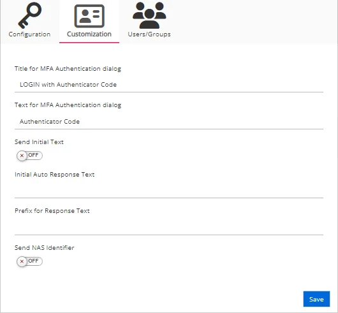Click the Prefix for Response Text field

169,228
